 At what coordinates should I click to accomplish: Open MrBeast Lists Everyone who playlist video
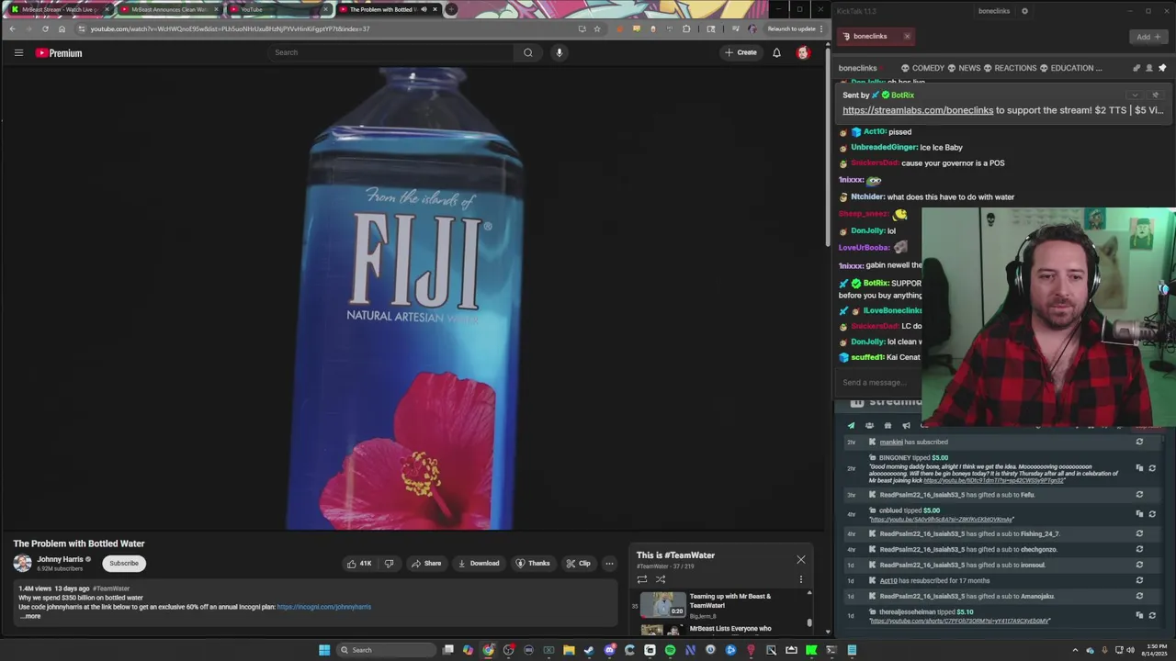(x=729, y=629)
